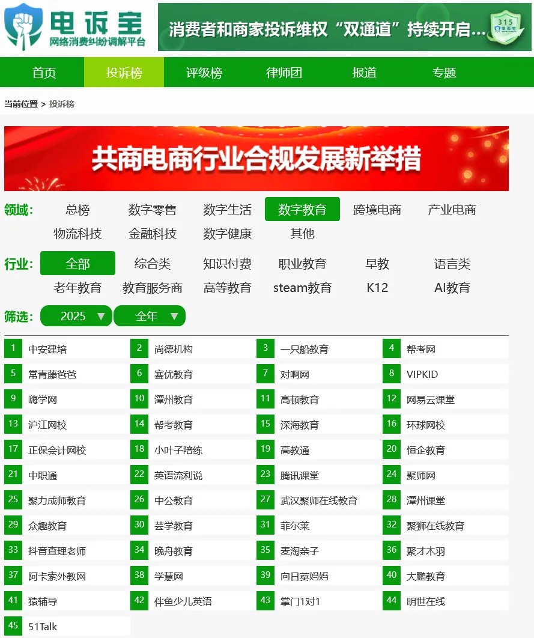
Task: Open the 评级榜 nav tab
Action: coord(204,73)
